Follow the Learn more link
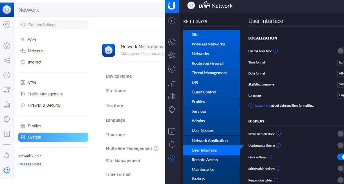The height and width of the screenshot is (184, 344). [x=263, y=106]
